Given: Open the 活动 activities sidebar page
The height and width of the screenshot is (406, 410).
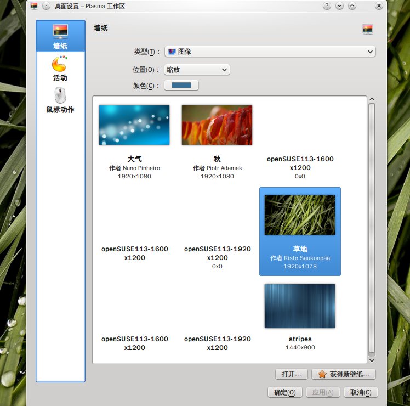Looking at the screenshot, I should pos(60,69).
